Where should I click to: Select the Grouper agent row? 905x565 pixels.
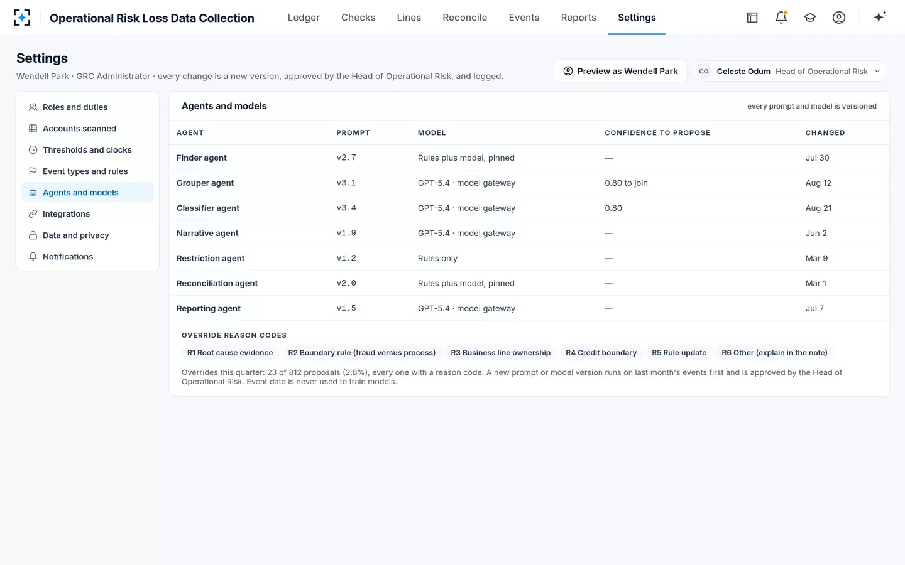click(x=529, y=183)
